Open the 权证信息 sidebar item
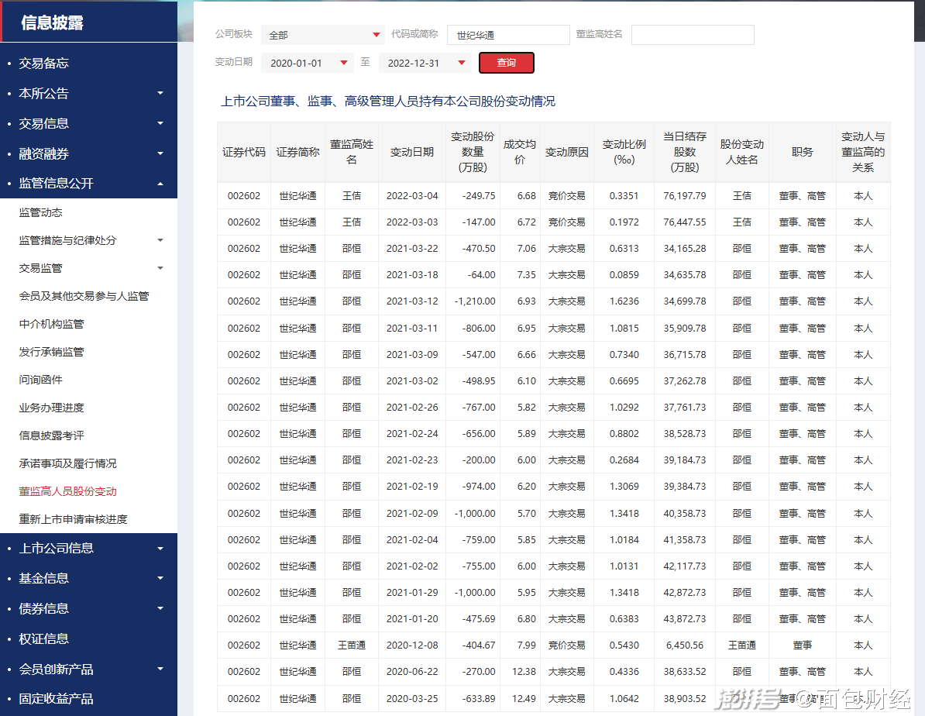The height and width of the screenshot is (716, 925). [x=44, y=639]
